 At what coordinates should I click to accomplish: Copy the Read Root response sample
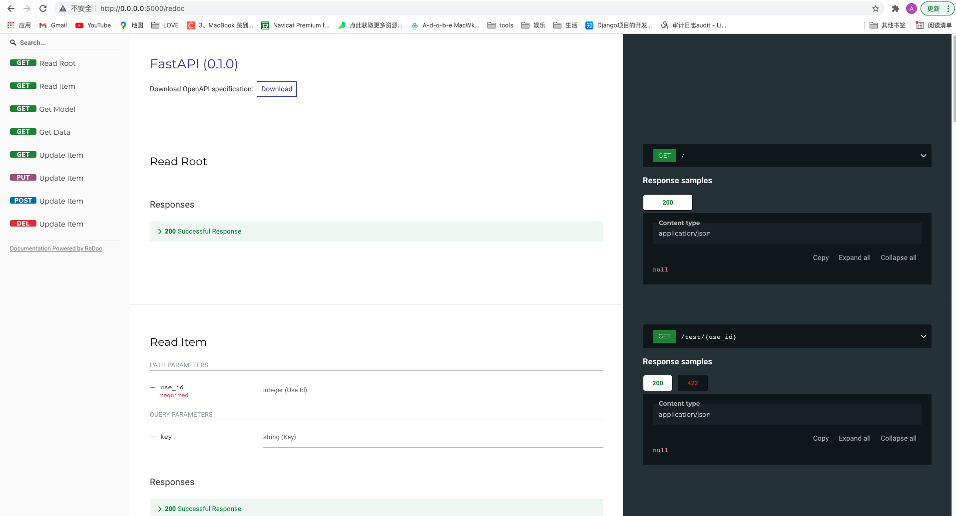point(820,258)
